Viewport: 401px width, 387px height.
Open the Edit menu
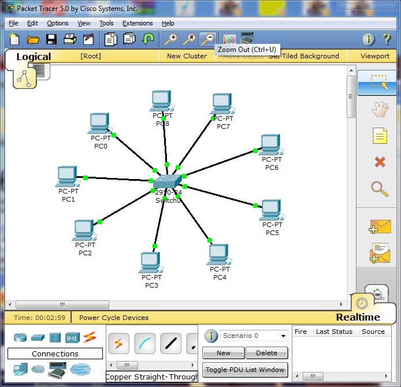(32, 23)
